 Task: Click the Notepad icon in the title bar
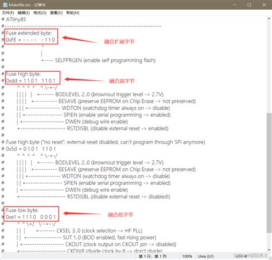5,5
